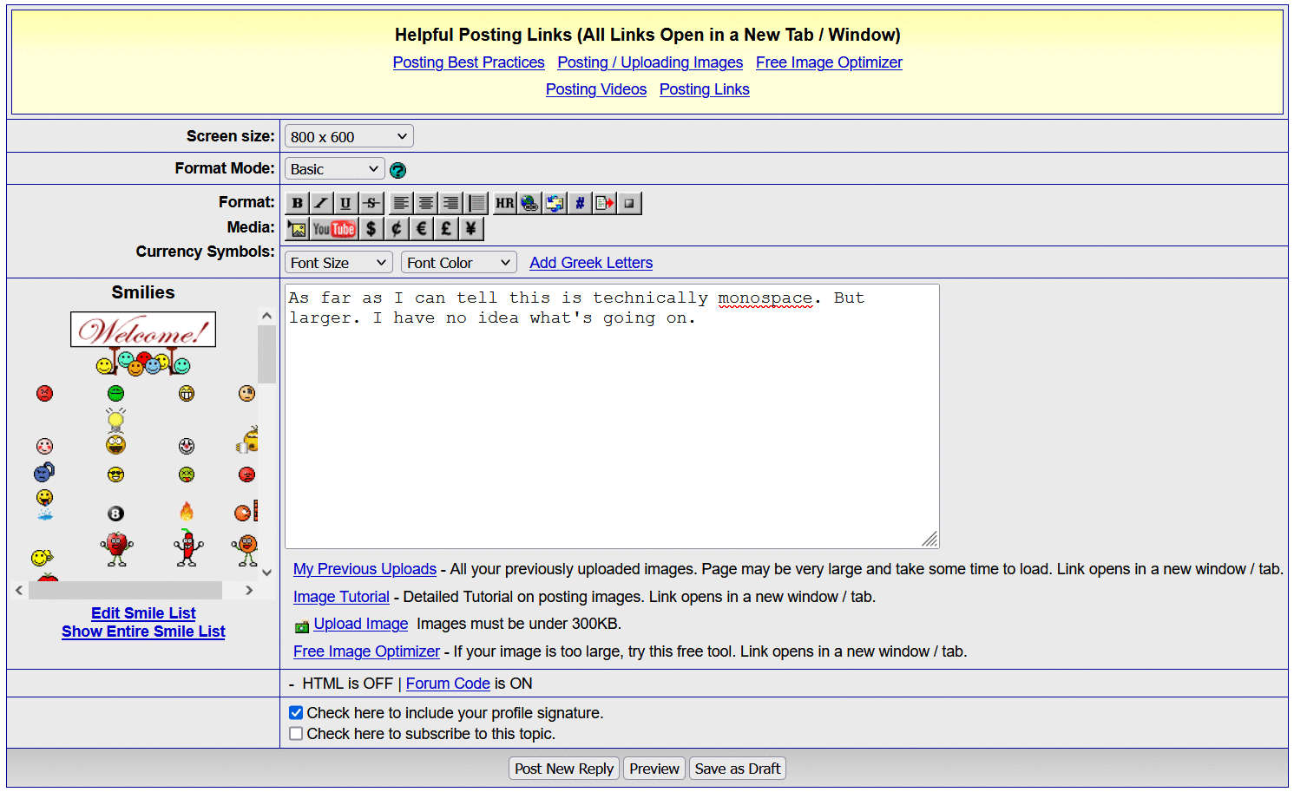
Task: Insert the green smiley
Action: click(115, 394)
